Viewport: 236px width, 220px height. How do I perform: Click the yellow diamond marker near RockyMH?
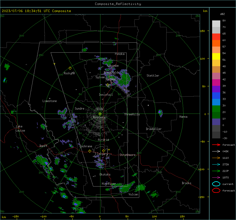point(70,68)
